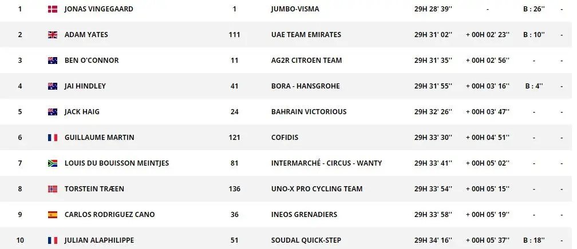Select the Bahrain Victorious team name
Viewport: 577px width, 249px height.
(x=309, y=112)
